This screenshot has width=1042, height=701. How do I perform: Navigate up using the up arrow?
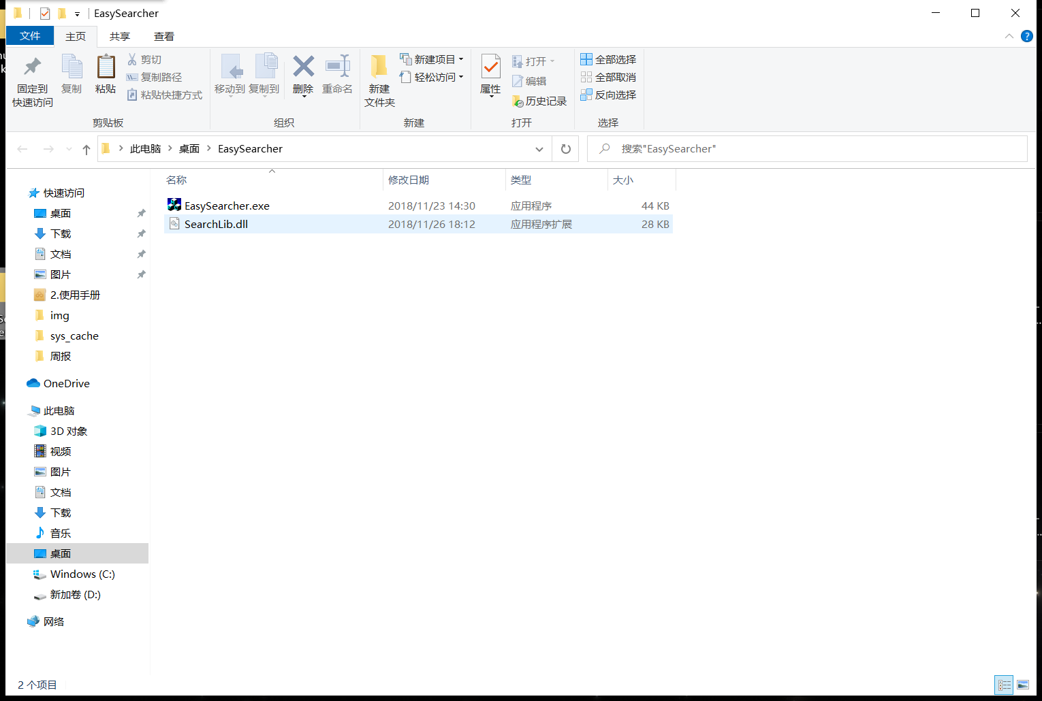pyautogui.click(x=86, y=148)
